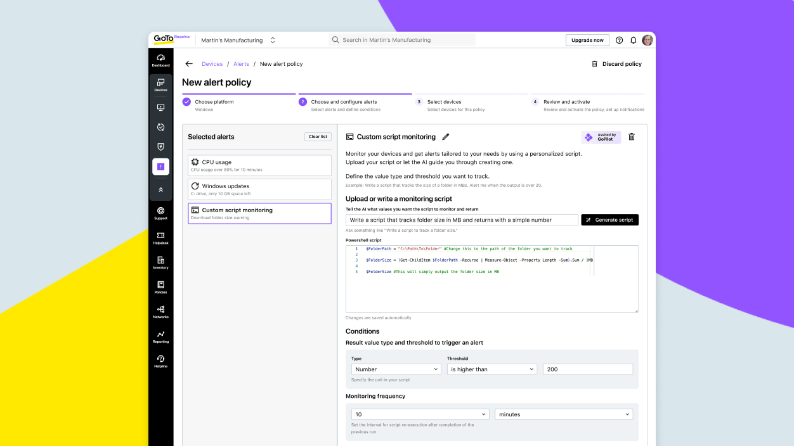
Task: Open the Helpline icon in the sidebar
Action: [x=160, y=360]
